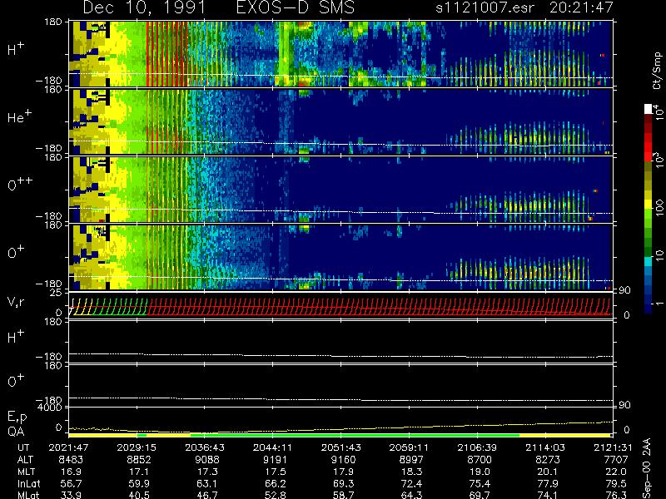Select InLat value '59.9'
Screen dimensions: 666x499
139,483
